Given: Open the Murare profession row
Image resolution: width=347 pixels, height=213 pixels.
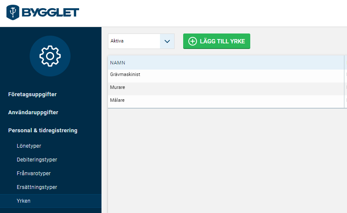Looking at the screenshot, I should [118, 88].
